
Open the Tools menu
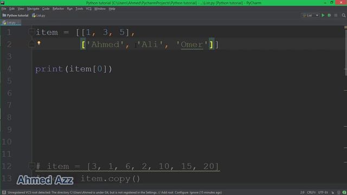pyautogui.click(x=79, y=9)
